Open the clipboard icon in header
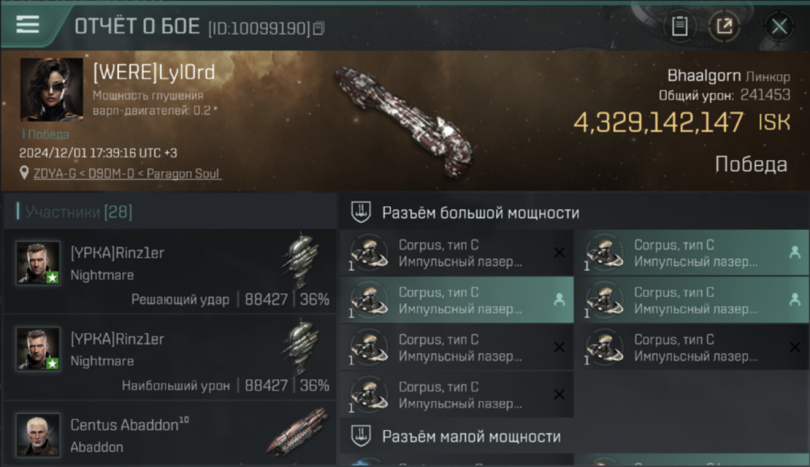The image size is (810, 467). 680,26
